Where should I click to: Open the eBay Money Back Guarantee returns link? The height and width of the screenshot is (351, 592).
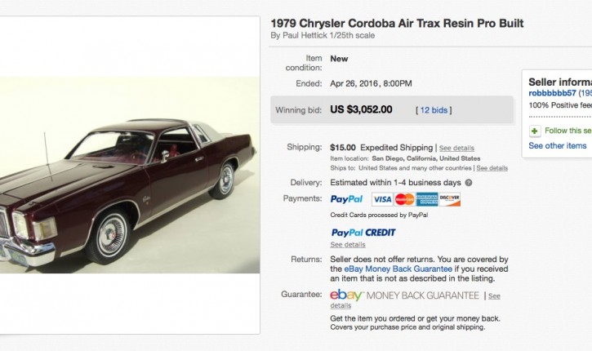pyautogui.click(x=394, y=269)
